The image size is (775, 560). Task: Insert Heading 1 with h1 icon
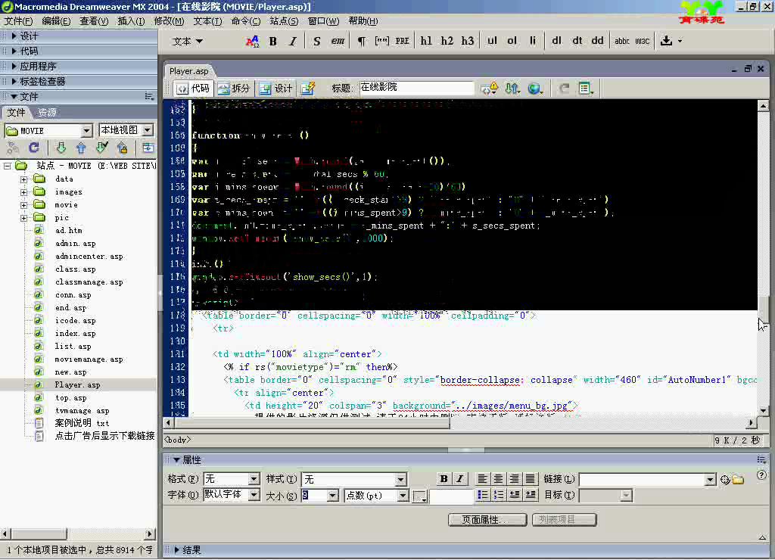click(426, 41)
